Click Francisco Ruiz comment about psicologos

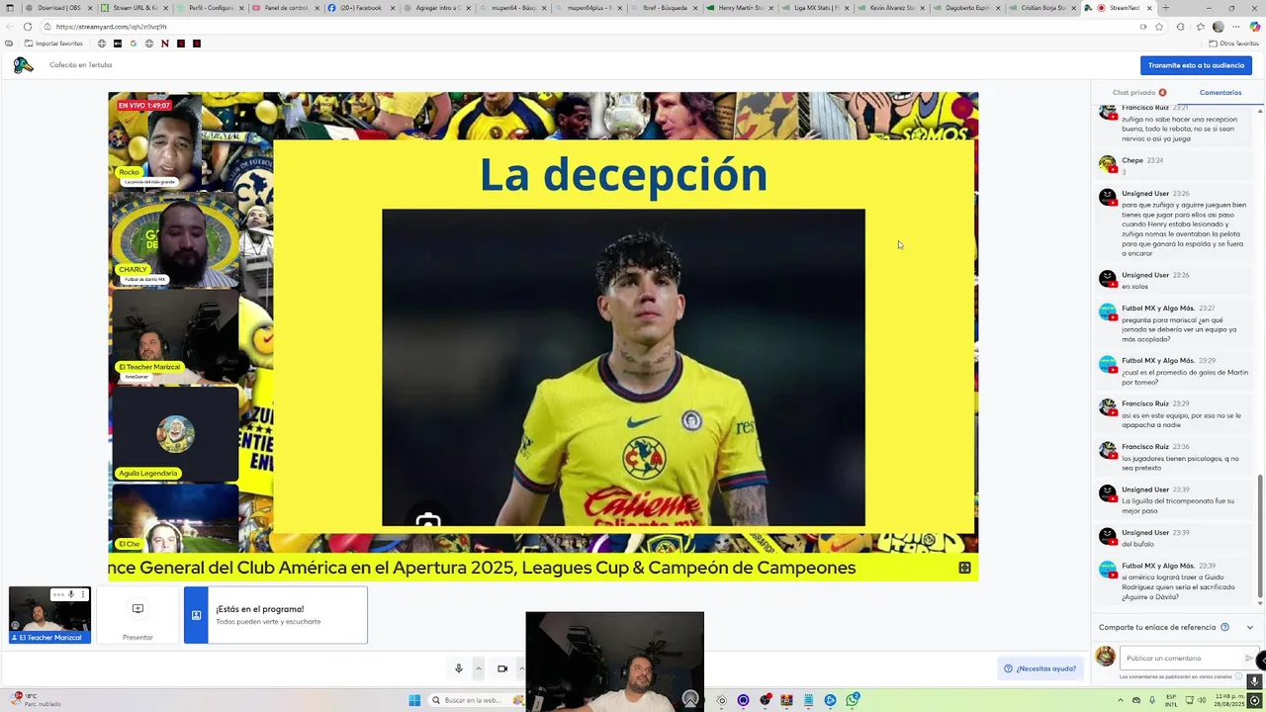coord(1174,457)
